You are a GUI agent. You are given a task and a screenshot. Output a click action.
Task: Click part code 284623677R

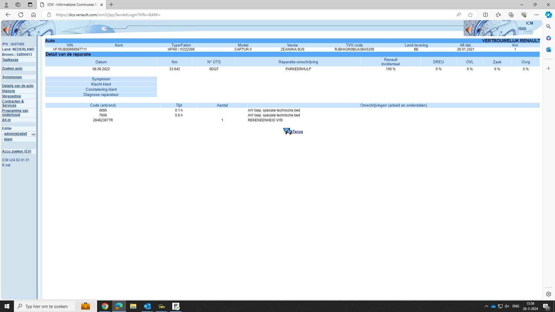click(x=103, y=120)
